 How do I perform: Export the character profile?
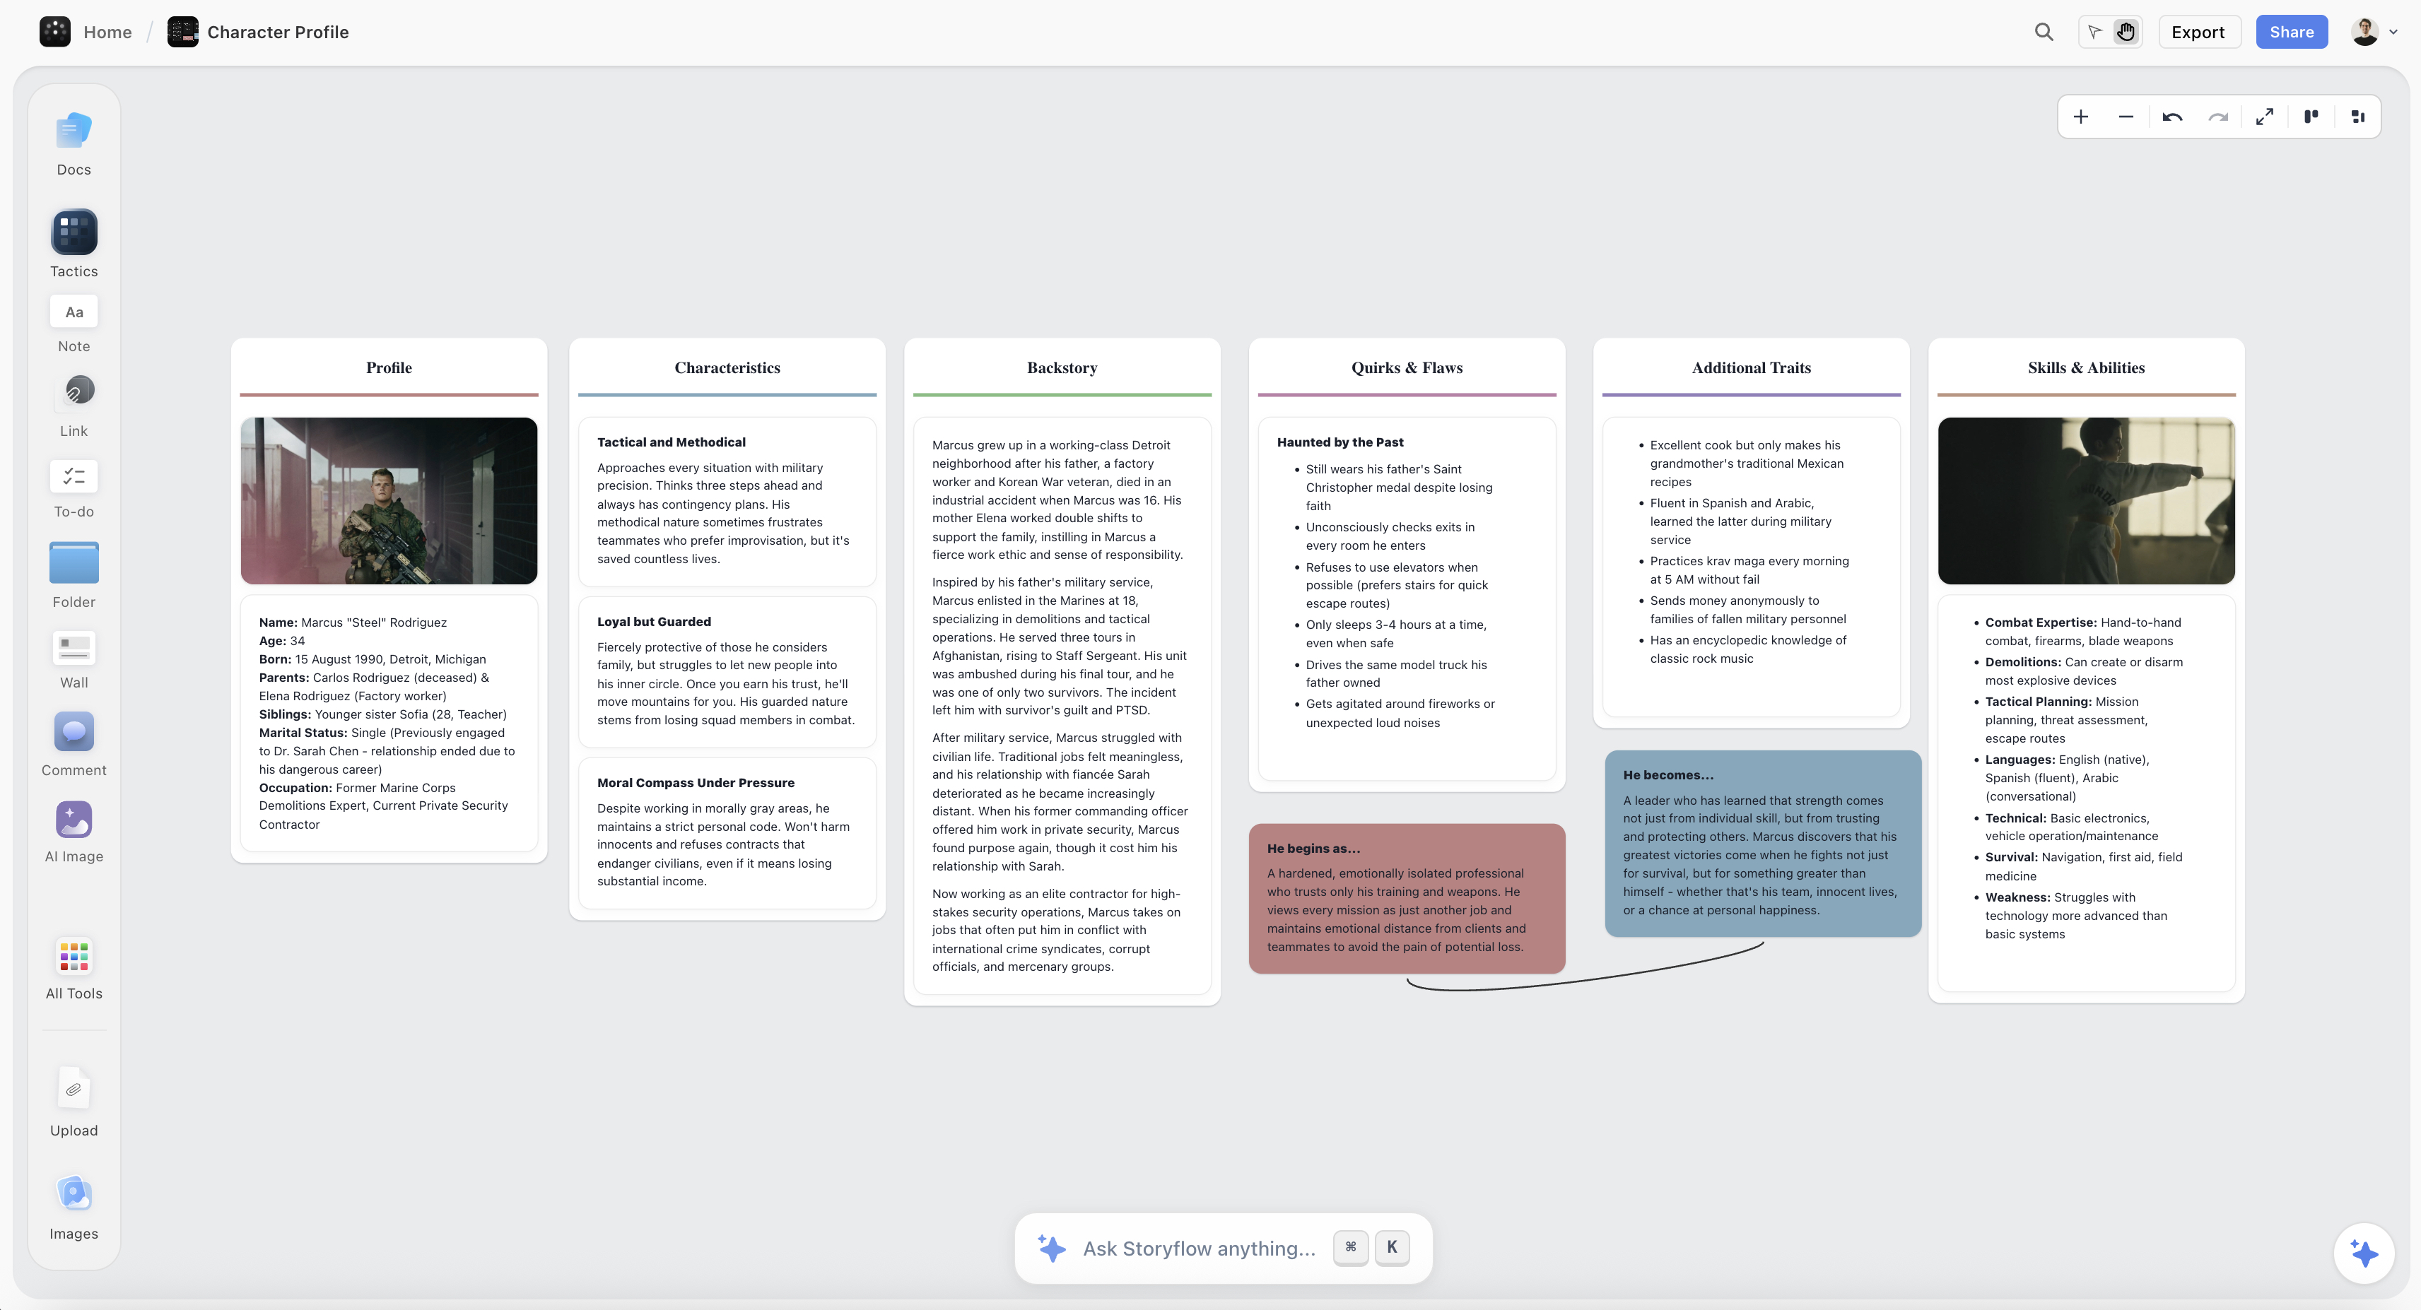[x=2198, y=31]
